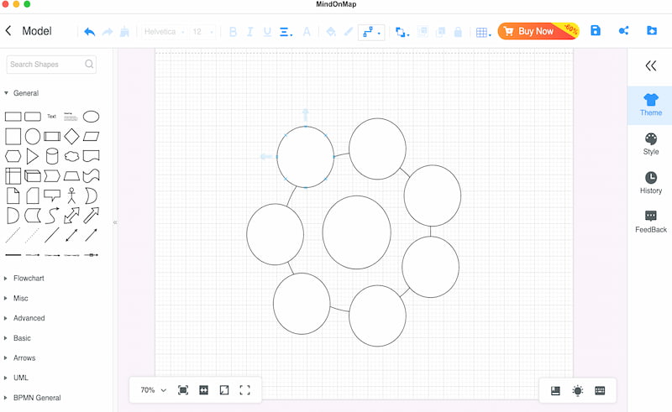672x412 pixels.
Task: Toggle underline text formatting
Action: coord(267,32)
